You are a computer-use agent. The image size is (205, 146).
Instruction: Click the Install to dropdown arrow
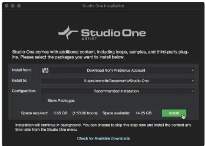point(193,81)
